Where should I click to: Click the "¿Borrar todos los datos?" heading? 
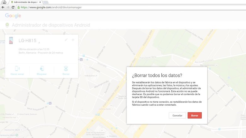pos(157,75)
